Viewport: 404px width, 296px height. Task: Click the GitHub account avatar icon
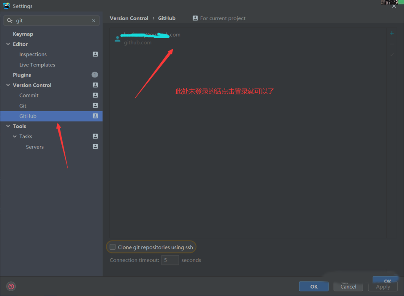(x=117, y=39)
